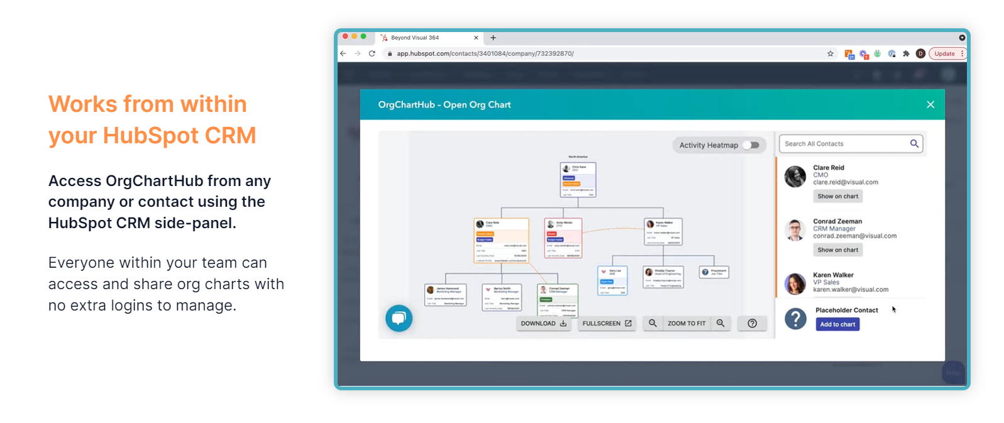Click the Placeholder Contact question mark icon

(x=795, y=319)
